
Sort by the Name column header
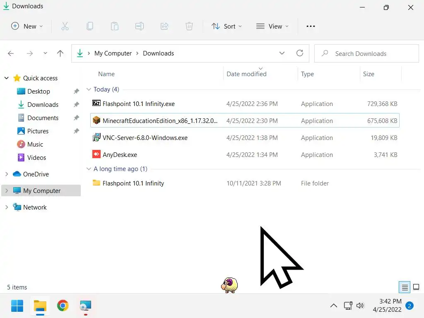(106, 74)
